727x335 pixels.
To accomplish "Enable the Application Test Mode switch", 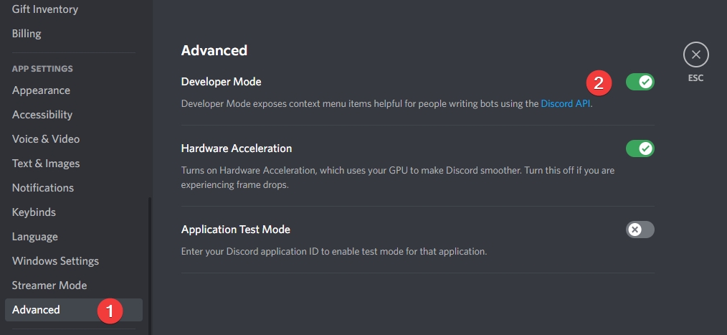I will pos(640,230).
